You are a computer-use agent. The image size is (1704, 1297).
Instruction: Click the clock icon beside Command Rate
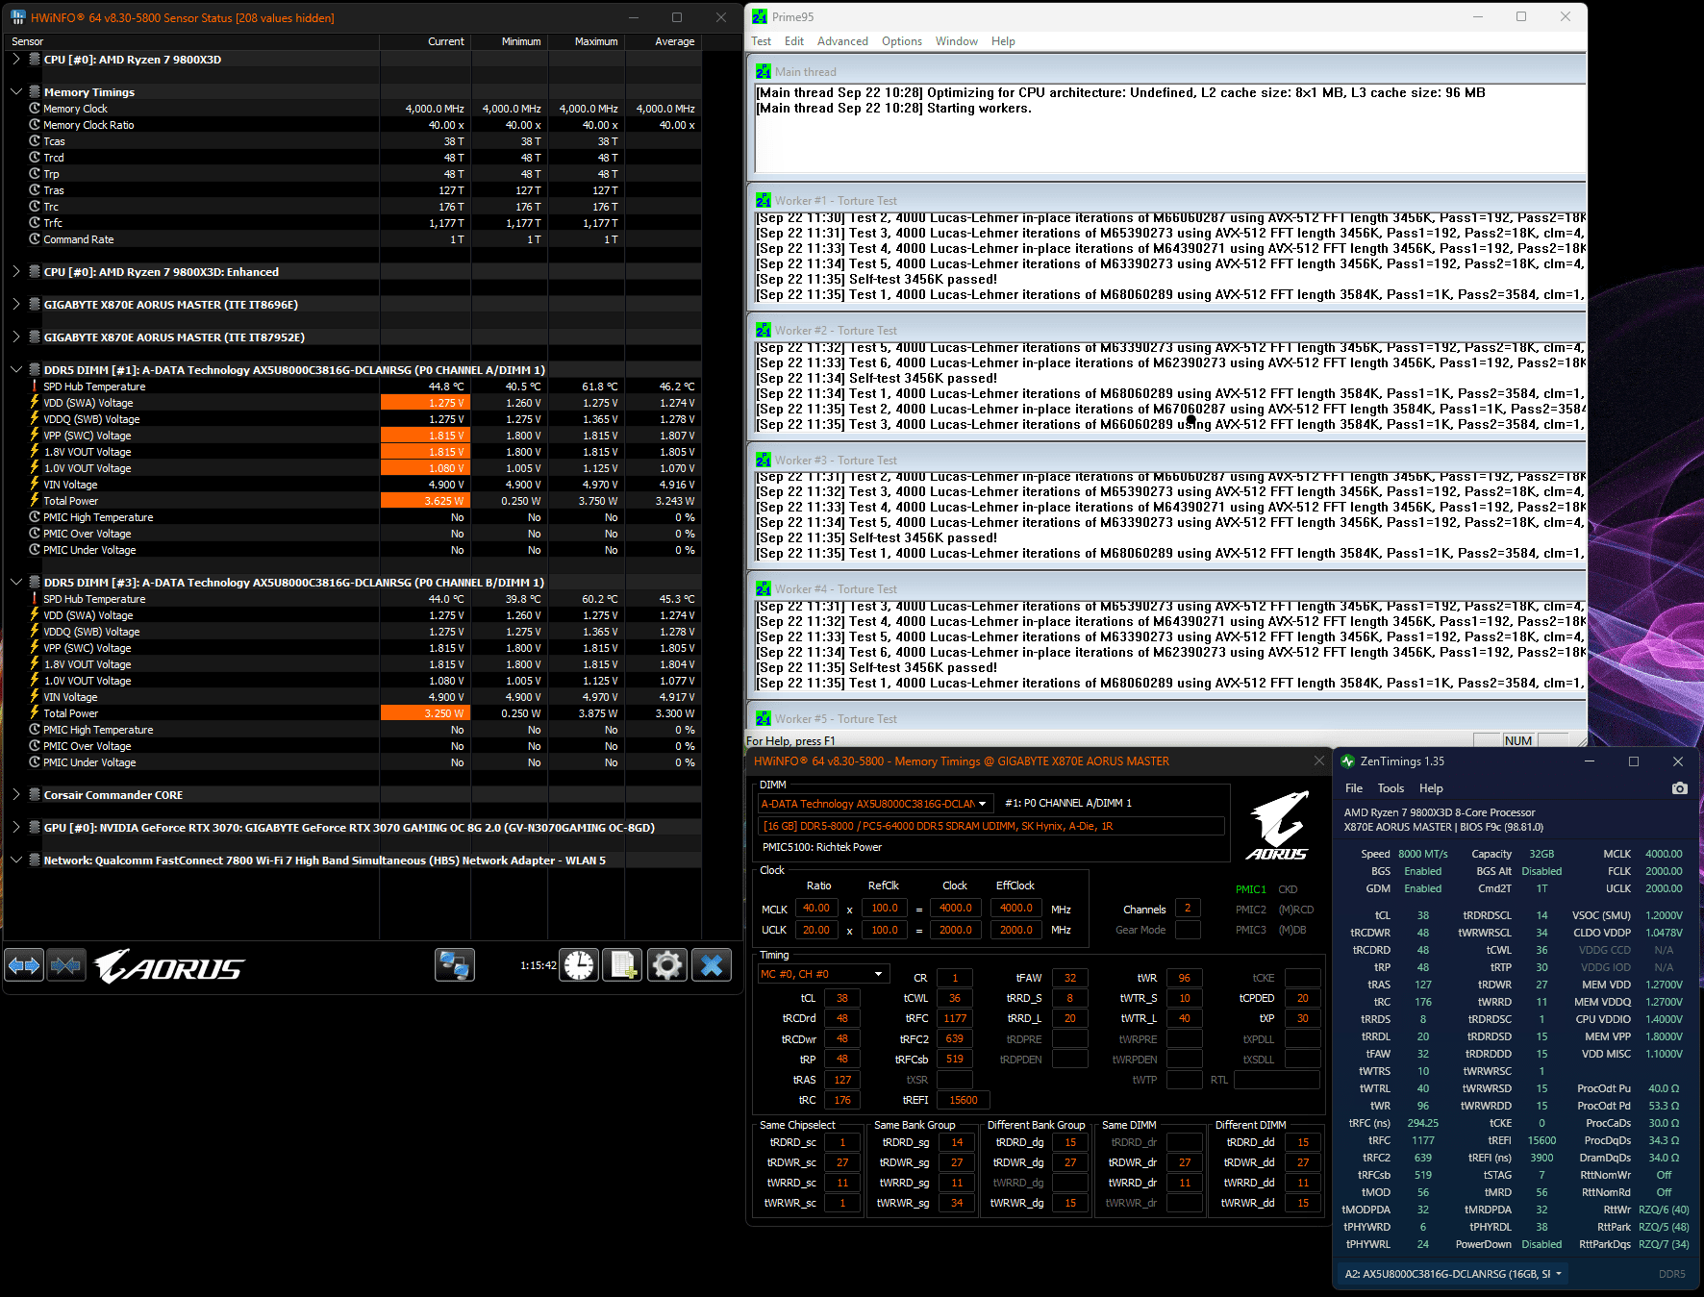(x=35, y=239)
